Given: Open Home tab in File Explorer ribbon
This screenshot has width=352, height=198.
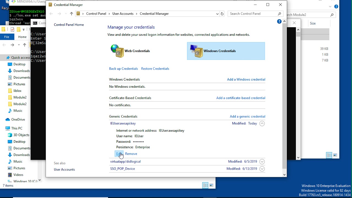Looking at the screenshot, I should click(22, 37).
